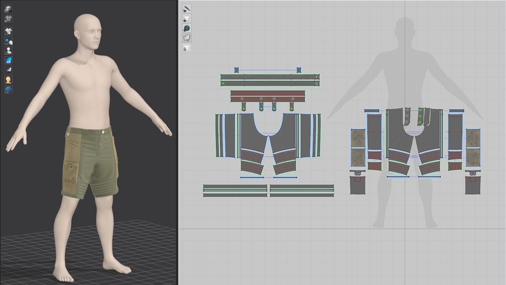
Task: Open the blue fabric garment render style icon
Action: point(8,60)
